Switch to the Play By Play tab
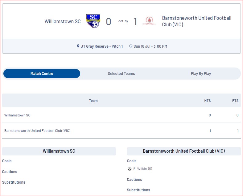Screen dimensions: 243x196 (201, 74)
